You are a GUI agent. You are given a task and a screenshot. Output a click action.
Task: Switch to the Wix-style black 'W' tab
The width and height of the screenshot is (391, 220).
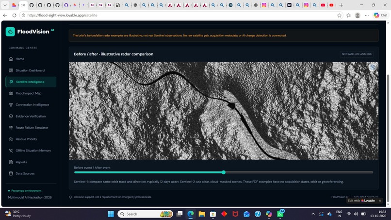[x=289, y=5]
